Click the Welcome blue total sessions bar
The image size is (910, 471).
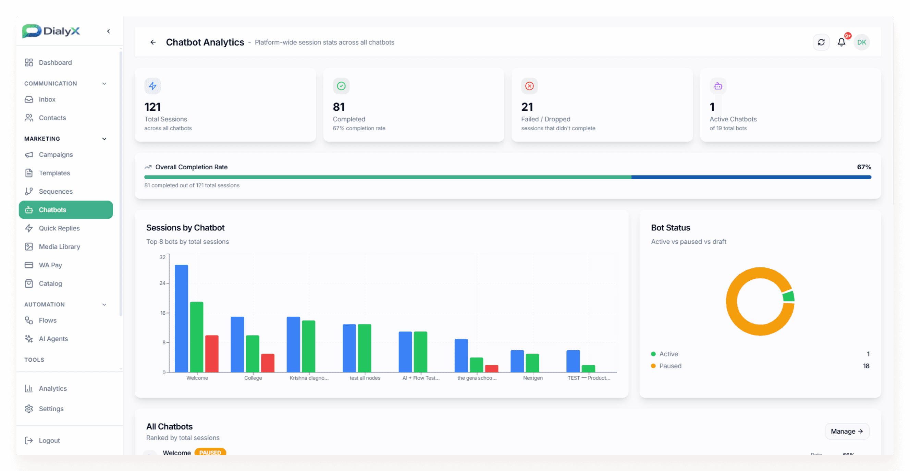[x=181, y=318]
